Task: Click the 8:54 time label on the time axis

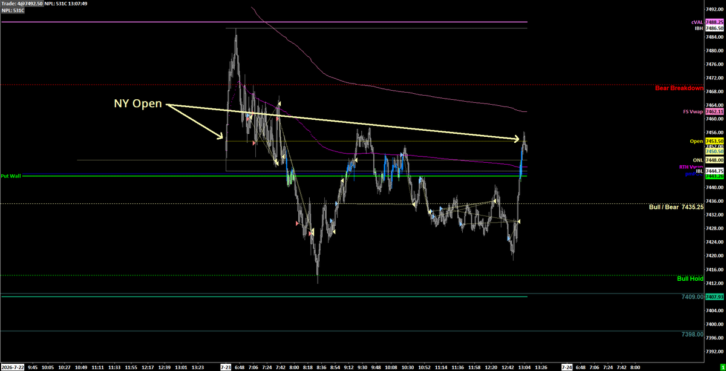Action: click(x=336, y=367)
